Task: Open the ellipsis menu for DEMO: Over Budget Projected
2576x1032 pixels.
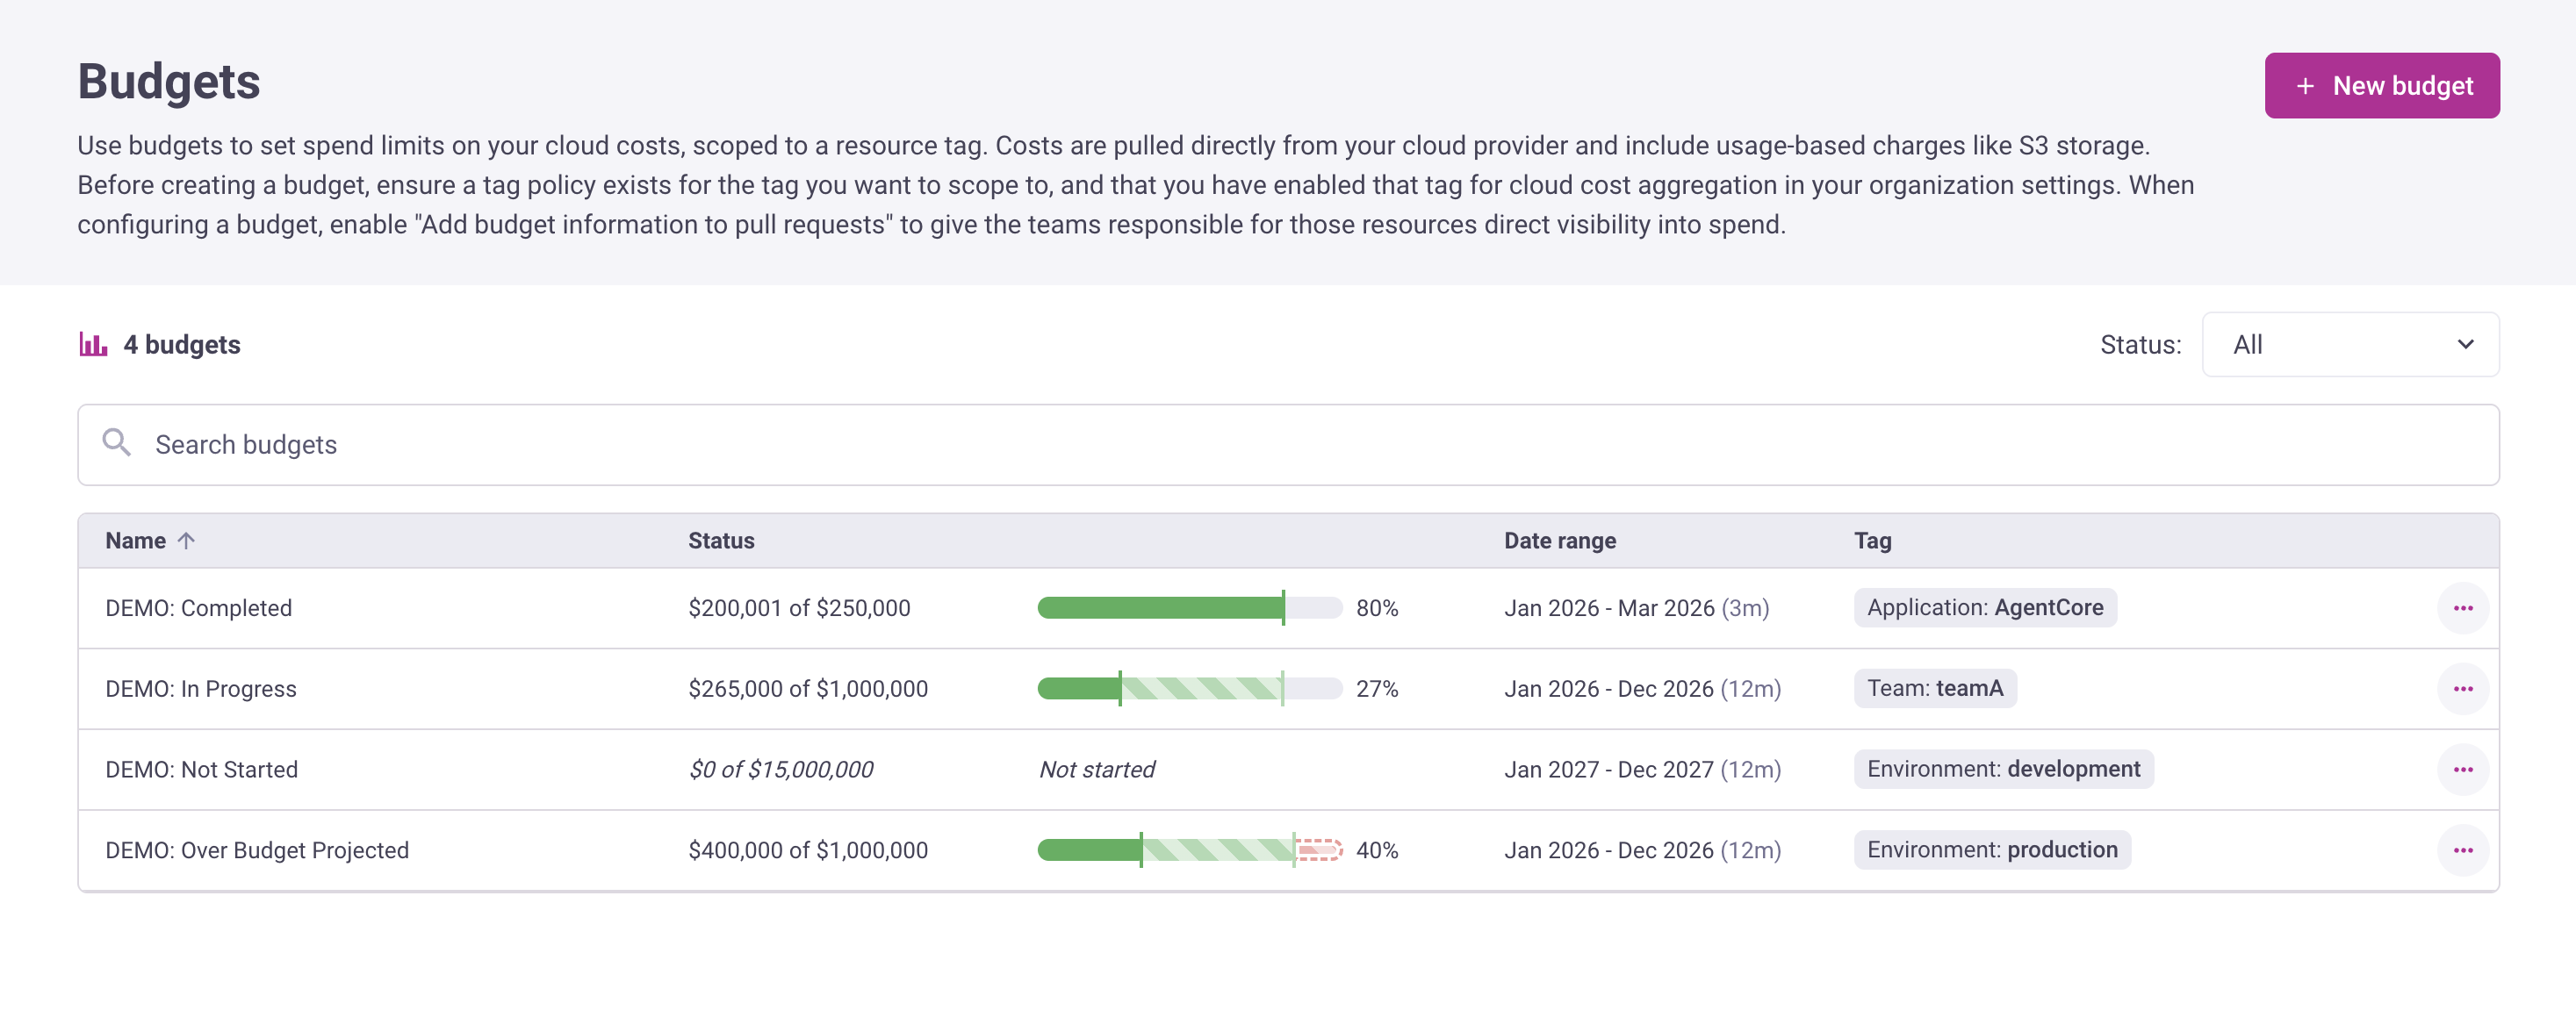Action: 2464,850
